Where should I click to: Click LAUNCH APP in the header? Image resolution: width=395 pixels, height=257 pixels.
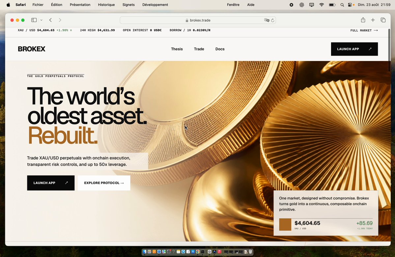pyautogui.click(x=354, y=49)
